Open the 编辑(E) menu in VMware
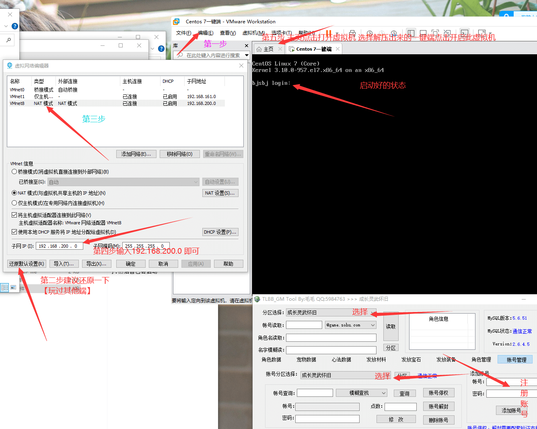The height and width of the screenshot is (429, 537). click(206, 33)
